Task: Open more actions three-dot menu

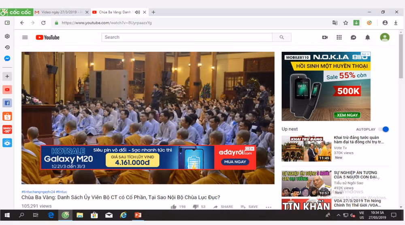Action: pyautogui.click(x=269, y=207)
